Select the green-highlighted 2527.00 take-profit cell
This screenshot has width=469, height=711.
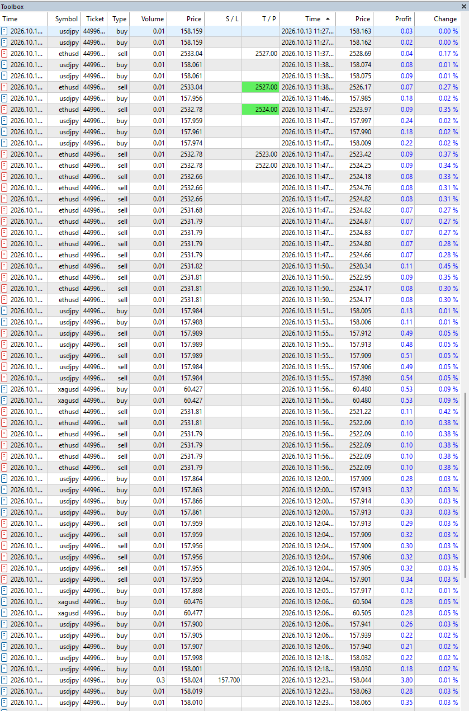click(x=260, y=87)
